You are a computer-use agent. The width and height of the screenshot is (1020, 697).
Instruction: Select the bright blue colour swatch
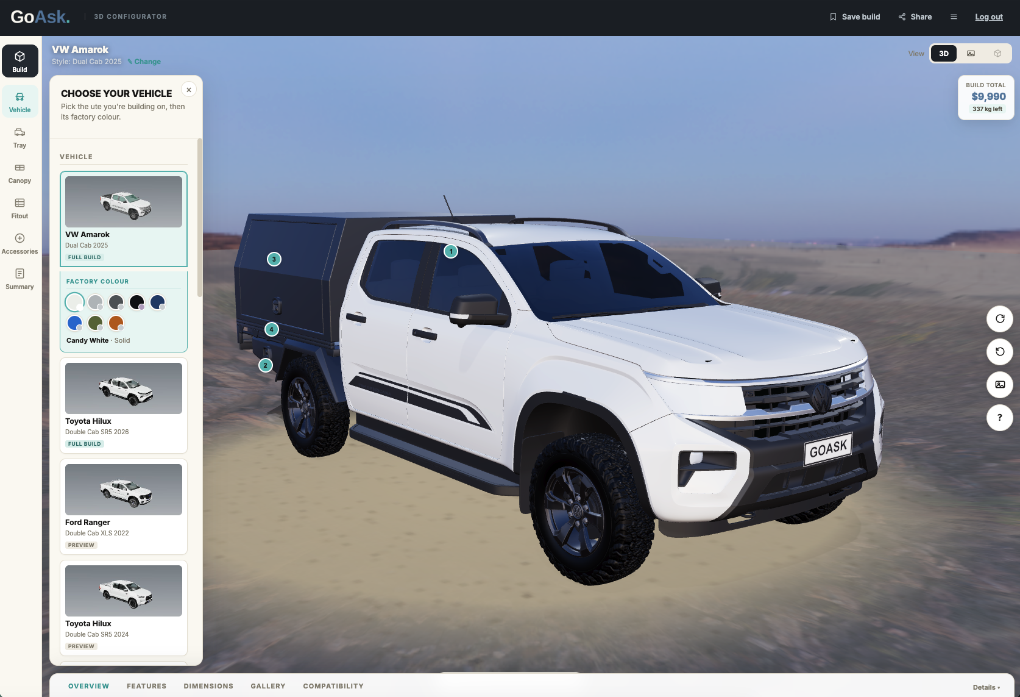click(75, 323)
